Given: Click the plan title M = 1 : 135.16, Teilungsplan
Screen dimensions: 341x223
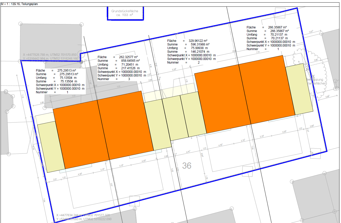Looking at the screenshot, I should [19, 4].
